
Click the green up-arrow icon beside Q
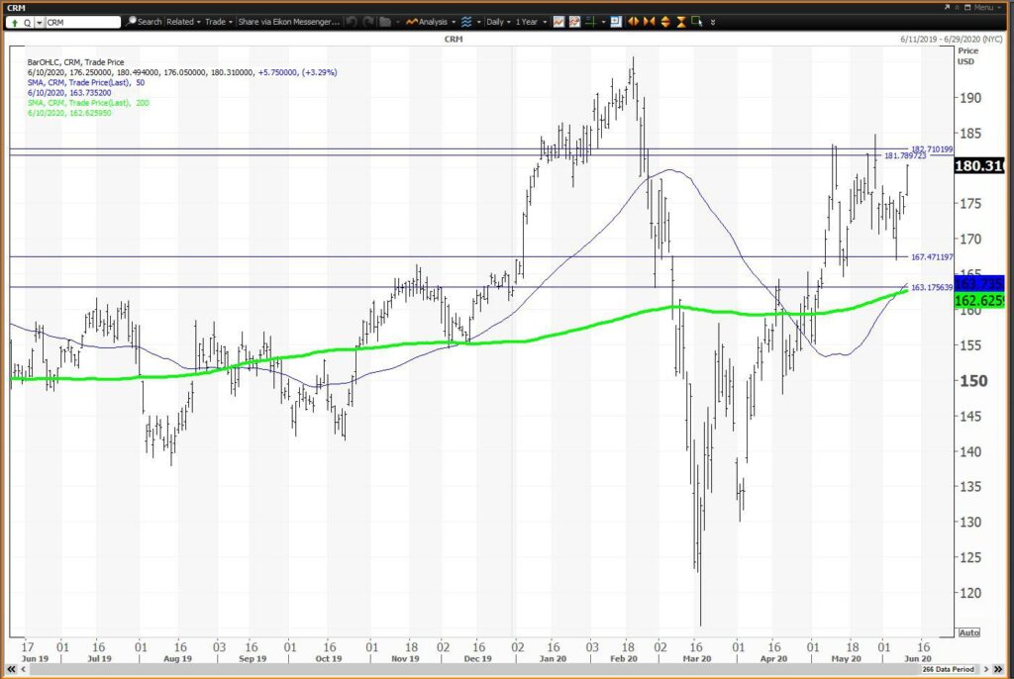tap(14, 23)
